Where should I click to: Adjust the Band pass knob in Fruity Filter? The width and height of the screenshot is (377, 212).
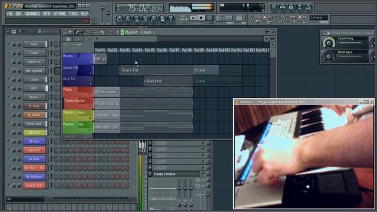pos(329,57)
